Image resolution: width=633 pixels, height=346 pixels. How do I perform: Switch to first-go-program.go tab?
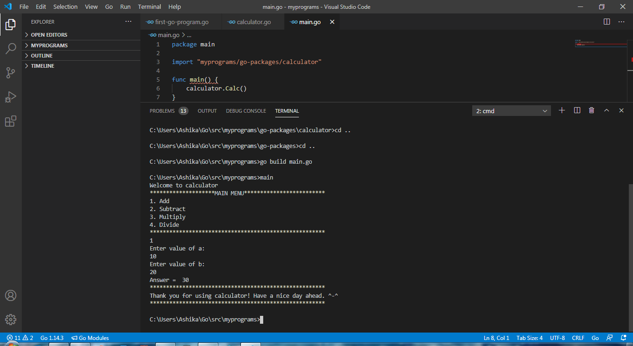coord(181,22)
